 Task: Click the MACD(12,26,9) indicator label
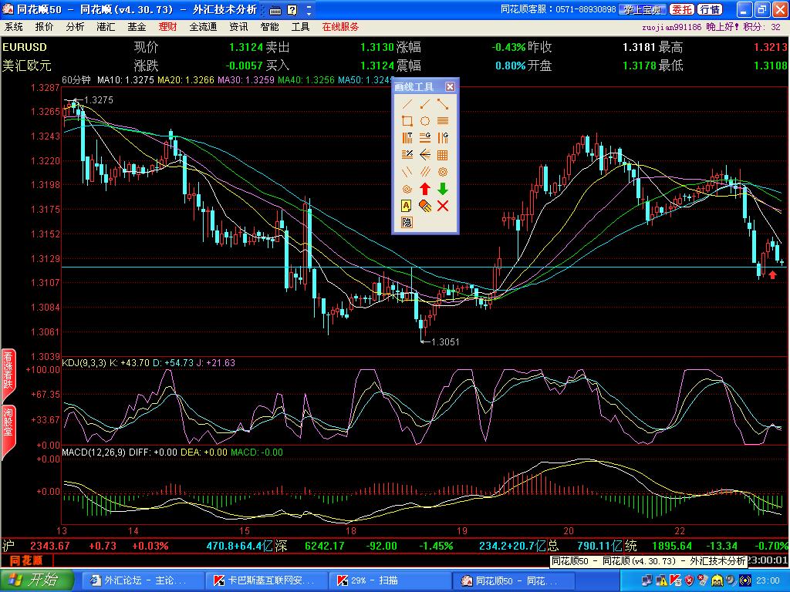point(93,452)
